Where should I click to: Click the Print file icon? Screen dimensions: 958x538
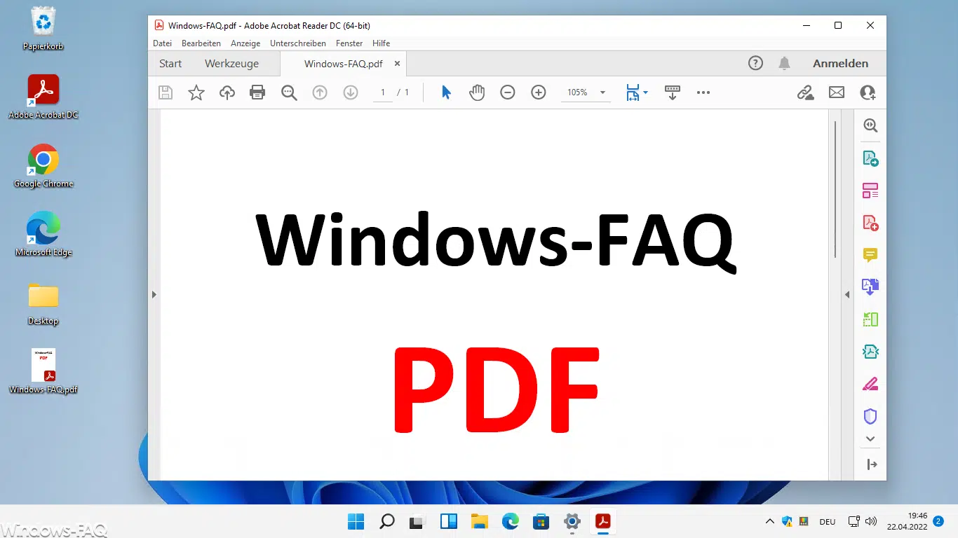[257, 92]
